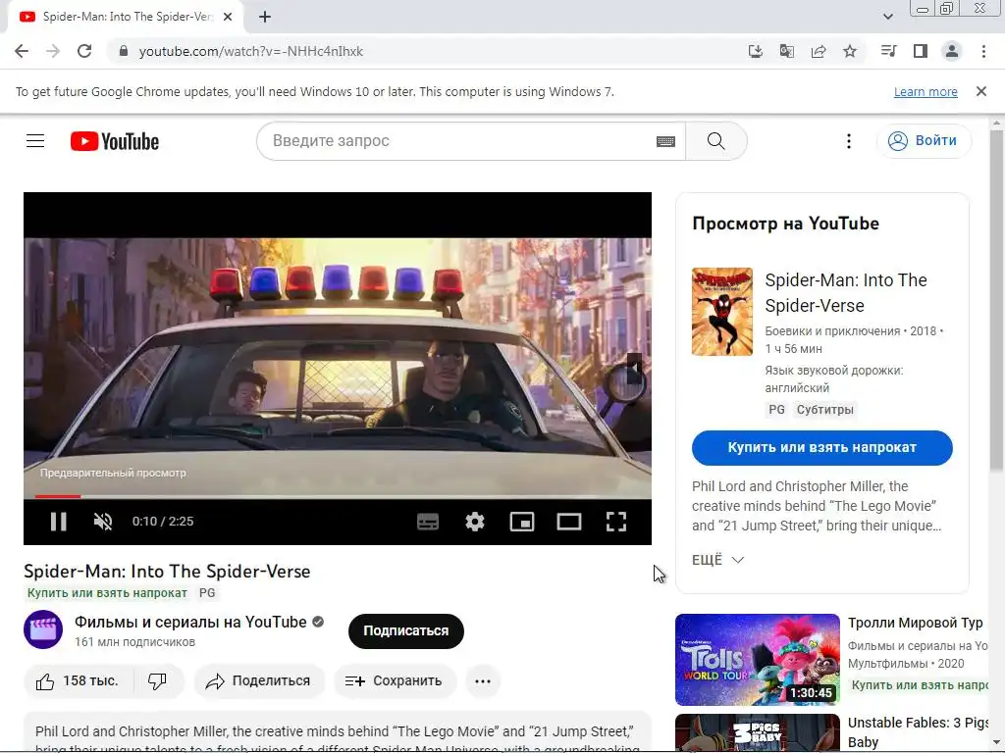Screen dimensions: 1005x753
Task: Open the on-screen keyboard icon
Action: click(x=666, y=141)
